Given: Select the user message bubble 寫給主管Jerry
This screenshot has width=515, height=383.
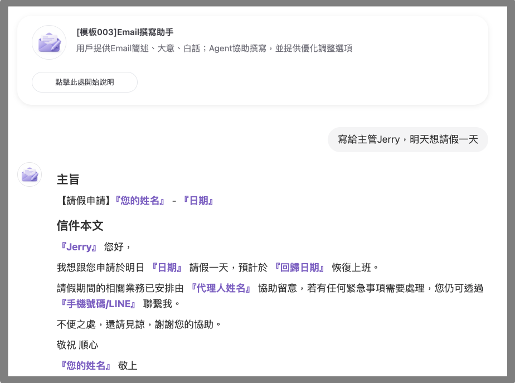Looking at the screenshot, I should pyautogui.click(x=407, y=139).
